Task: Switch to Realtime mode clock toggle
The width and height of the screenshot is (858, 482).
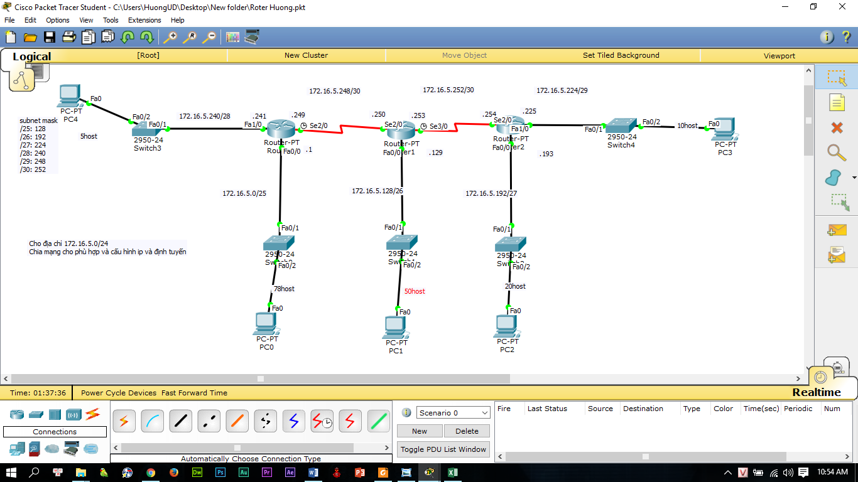Action: (821, 377)
